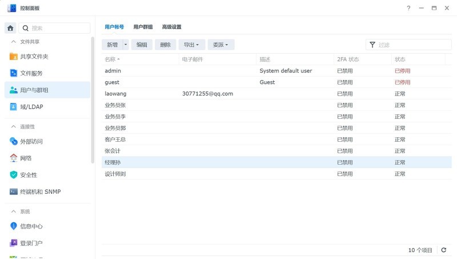457x259 pixels.
Task: Open 网络 network icon
Action: 13,158
